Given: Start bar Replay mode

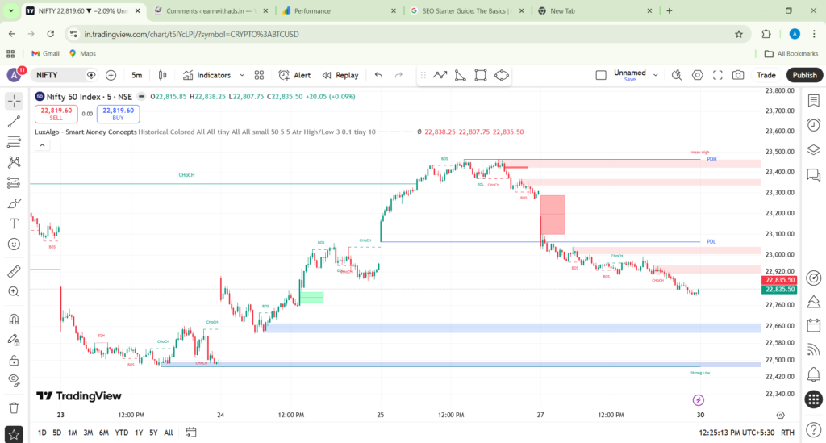Looking at the screenshot, I should coord(341,75).
